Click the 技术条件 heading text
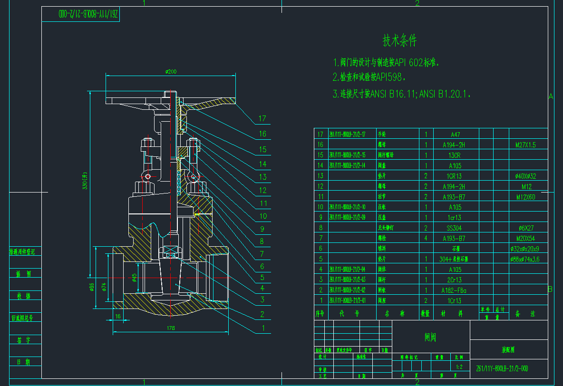 [399, 41]
